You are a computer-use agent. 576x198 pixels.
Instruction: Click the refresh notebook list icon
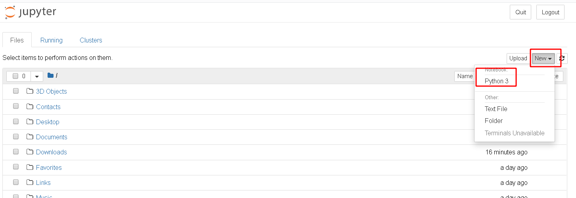pyautogui.click(x=562, y=58)
